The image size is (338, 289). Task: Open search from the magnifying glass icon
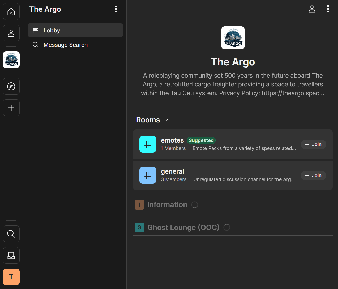click(x=11, y=234)
